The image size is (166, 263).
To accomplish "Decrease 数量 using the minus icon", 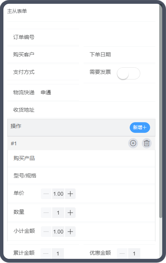I will 46,213.
